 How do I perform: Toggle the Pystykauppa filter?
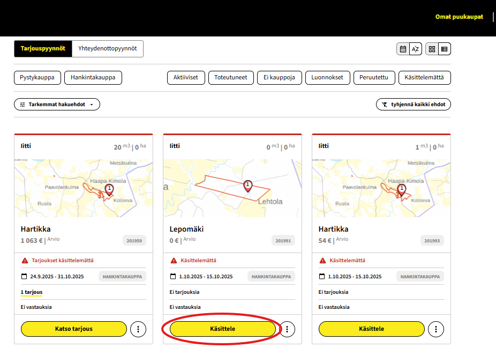(x=37, y=78)
